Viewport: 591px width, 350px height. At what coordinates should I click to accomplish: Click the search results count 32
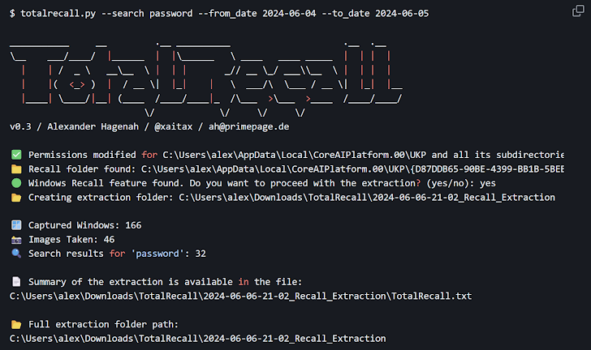click(201, 254)
